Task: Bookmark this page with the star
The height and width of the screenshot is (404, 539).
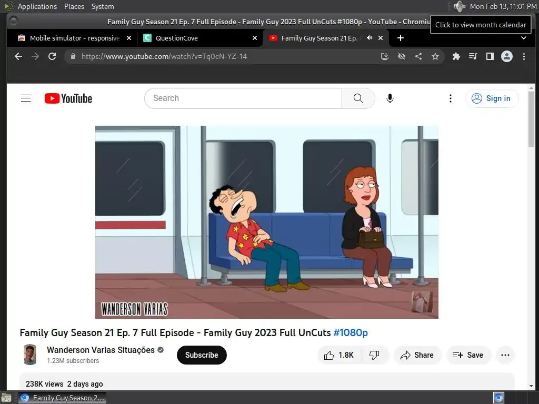Action: (435, 56)
